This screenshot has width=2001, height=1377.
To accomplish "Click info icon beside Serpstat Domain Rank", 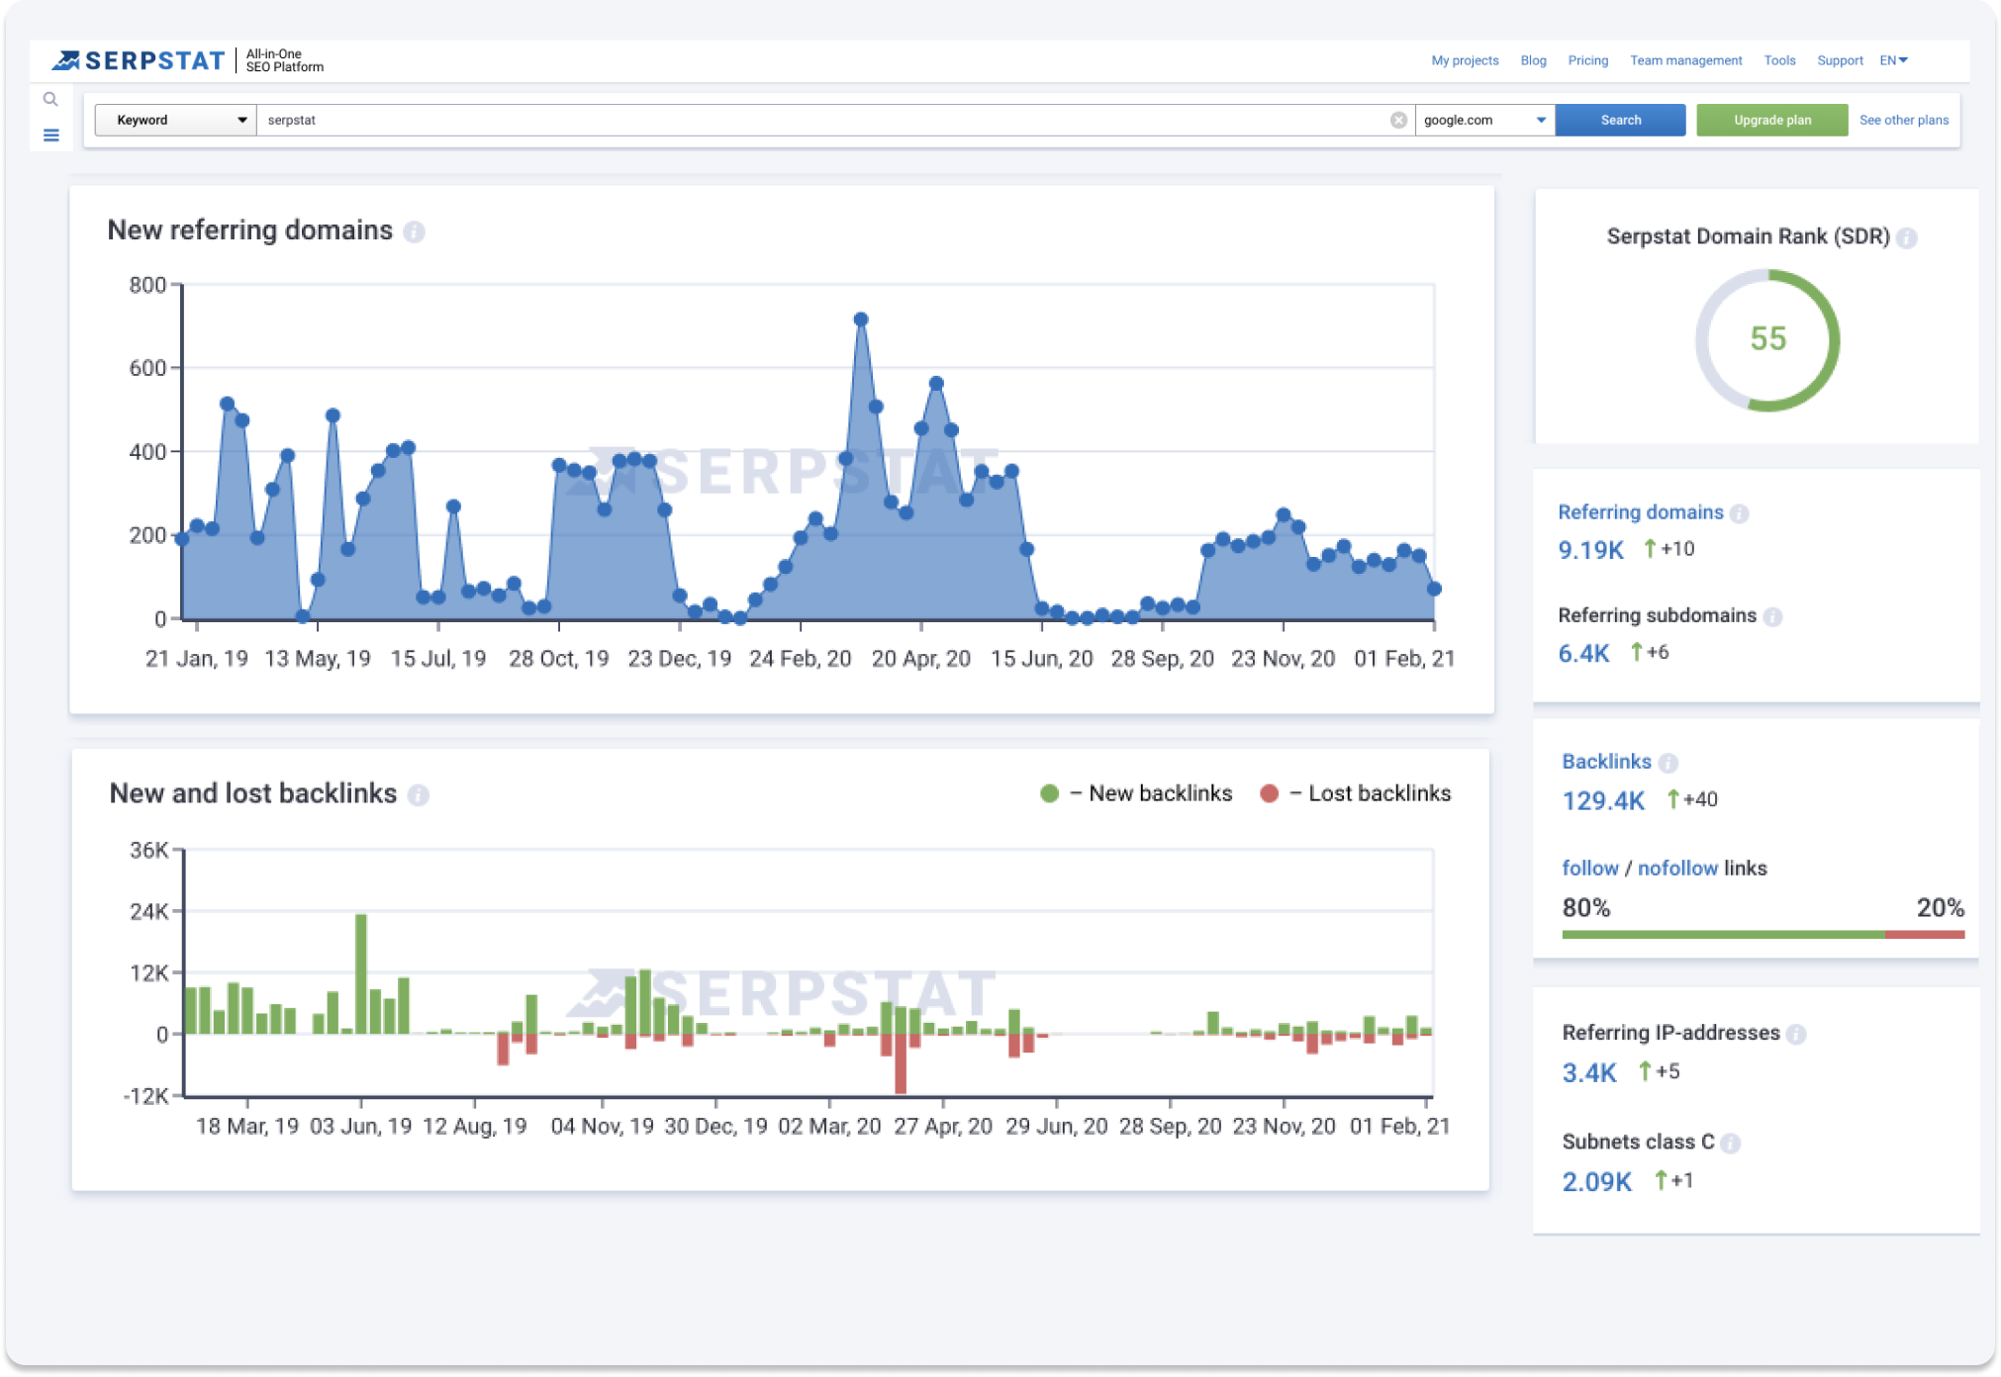I will tap(1907, 237).
